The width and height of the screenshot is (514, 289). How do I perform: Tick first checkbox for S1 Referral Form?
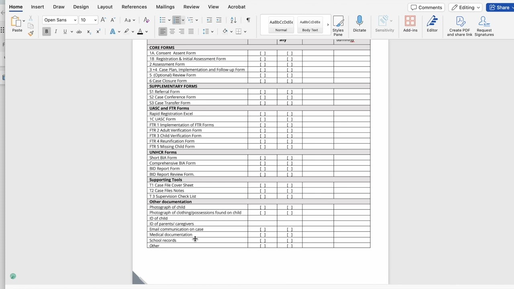coord(263,92)
